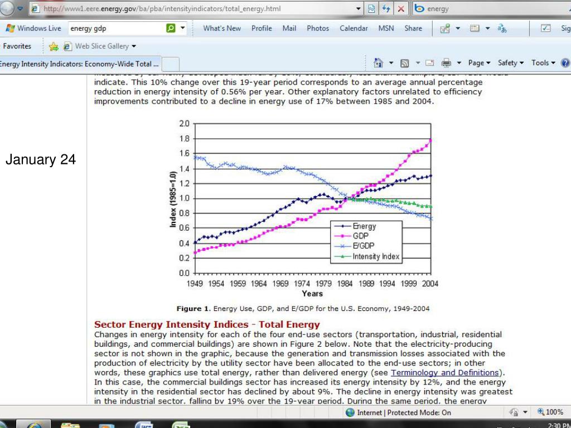Click the Windows Live translate icon
Image resolution: width=571 pixels, height=428 pixels.
click(502, 28)
